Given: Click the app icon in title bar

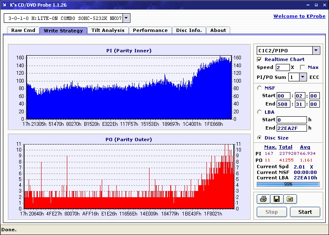Looking at the screenshot, I should (x=5, y=5).
